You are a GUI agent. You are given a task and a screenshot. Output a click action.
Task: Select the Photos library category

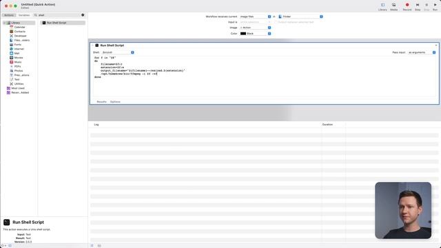click(x=19, y=70)
